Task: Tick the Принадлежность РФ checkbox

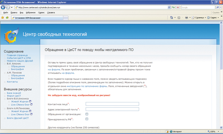Action: pos(87,119)
